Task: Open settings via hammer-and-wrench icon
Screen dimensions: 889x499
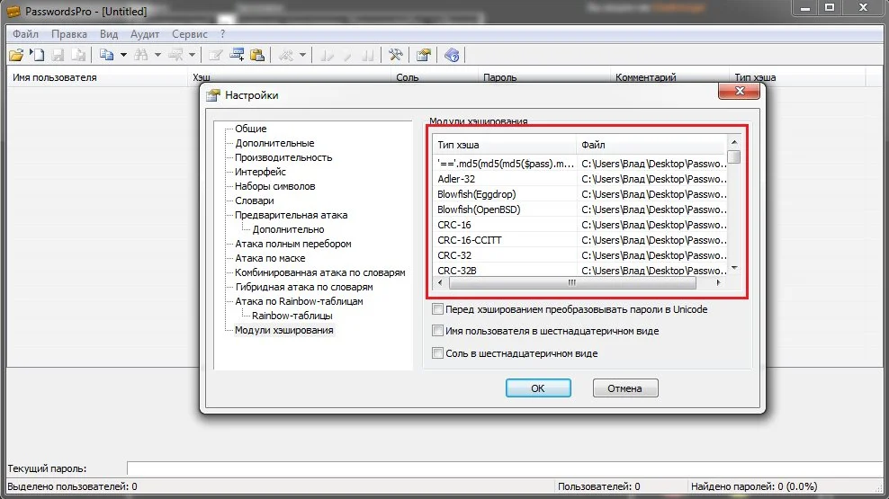Action: pos(394,55)
